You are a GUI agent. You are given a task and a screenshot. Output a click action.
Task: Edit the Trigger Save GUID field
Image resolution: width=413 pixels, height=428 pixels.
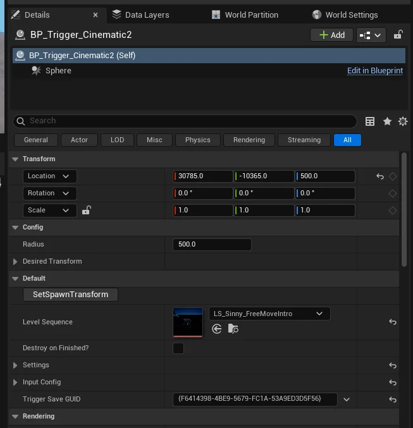(x=255, y=399)
